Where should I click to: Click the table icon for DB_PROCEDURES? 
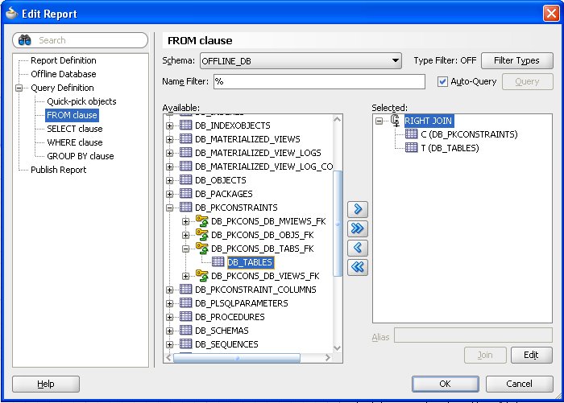click(185, 316)
